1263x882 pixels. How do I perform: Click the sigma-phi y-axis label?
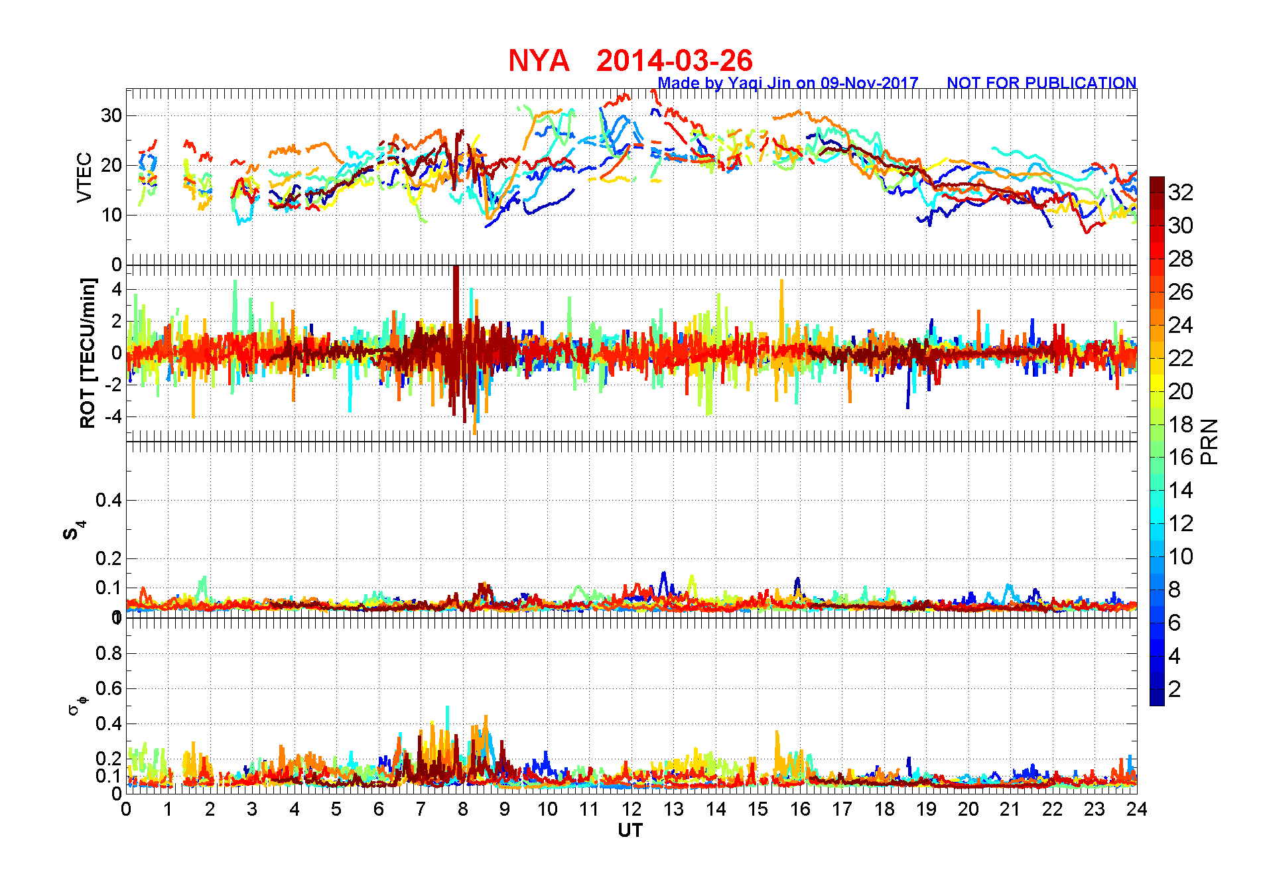click(x=77, y=706)
